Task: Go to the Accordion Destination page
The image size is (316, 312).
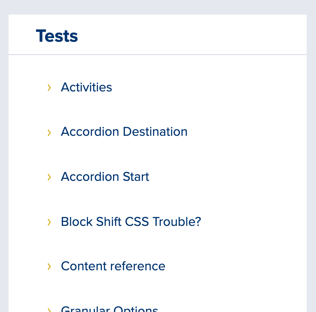Action: (124, 132)
